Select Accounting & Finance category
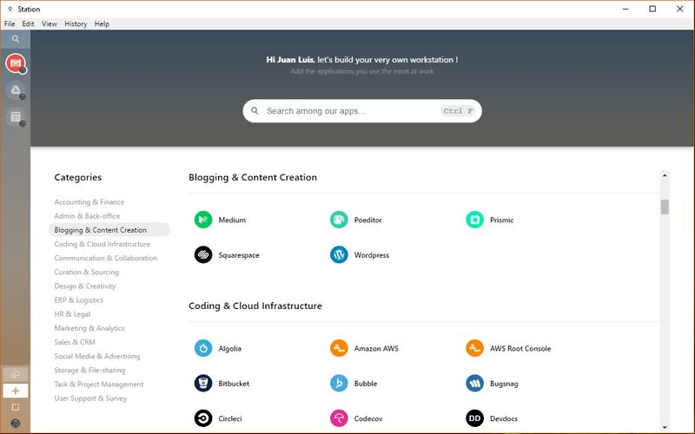Image resolution: width=695 pixels, height=434 pixels. pos(89,202)
